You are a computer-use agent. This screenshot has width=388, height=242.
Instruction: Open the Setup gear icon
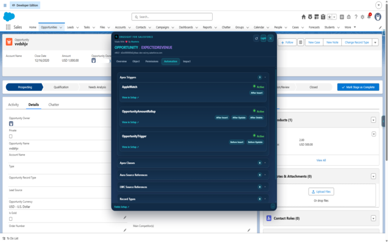363,17
